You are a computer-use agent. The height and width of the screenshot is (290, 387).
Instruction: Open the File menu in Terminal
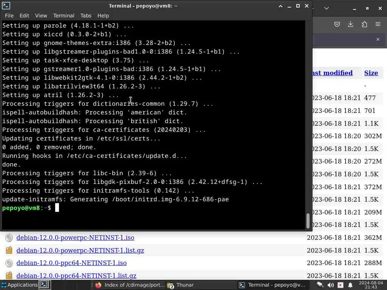(9, 15)
